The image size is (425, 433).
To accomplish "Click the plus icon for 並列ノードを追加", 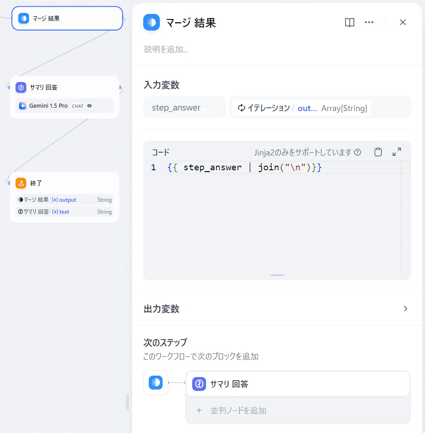I will tap(199, 411).
